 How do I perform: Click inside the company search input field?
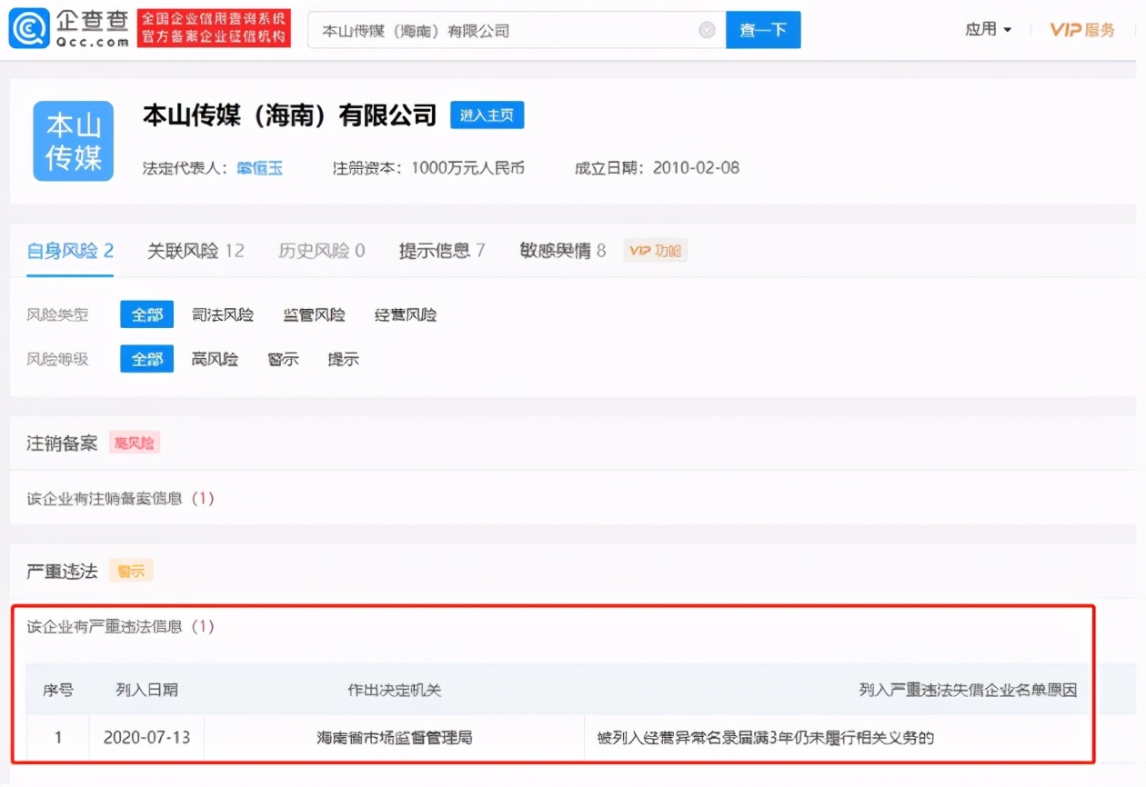[x=500, y=29]
